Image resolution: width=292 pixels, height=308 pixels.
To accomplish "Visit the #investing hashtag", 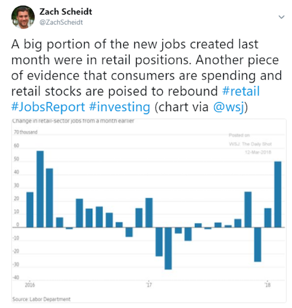I will click(x=120, y=107).
